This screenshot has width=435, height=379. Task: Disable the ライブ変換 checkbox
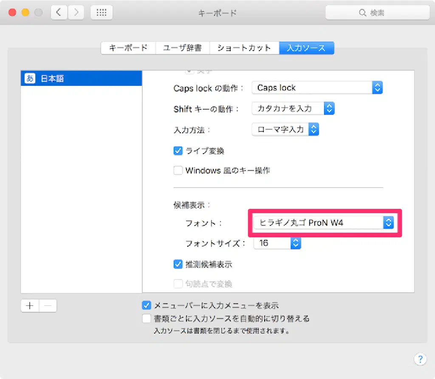[178, 151]
